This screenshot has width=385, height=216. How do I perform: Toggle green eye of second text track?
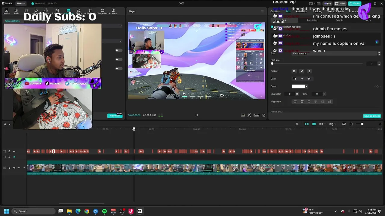(14, 157)
